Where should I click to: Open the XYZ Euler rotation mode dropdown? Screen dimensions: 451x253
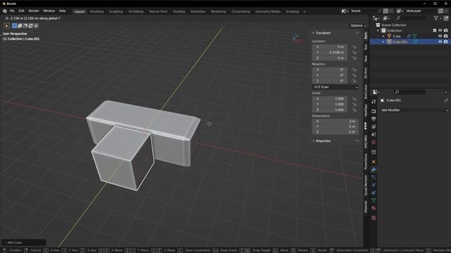coord(335,87)
